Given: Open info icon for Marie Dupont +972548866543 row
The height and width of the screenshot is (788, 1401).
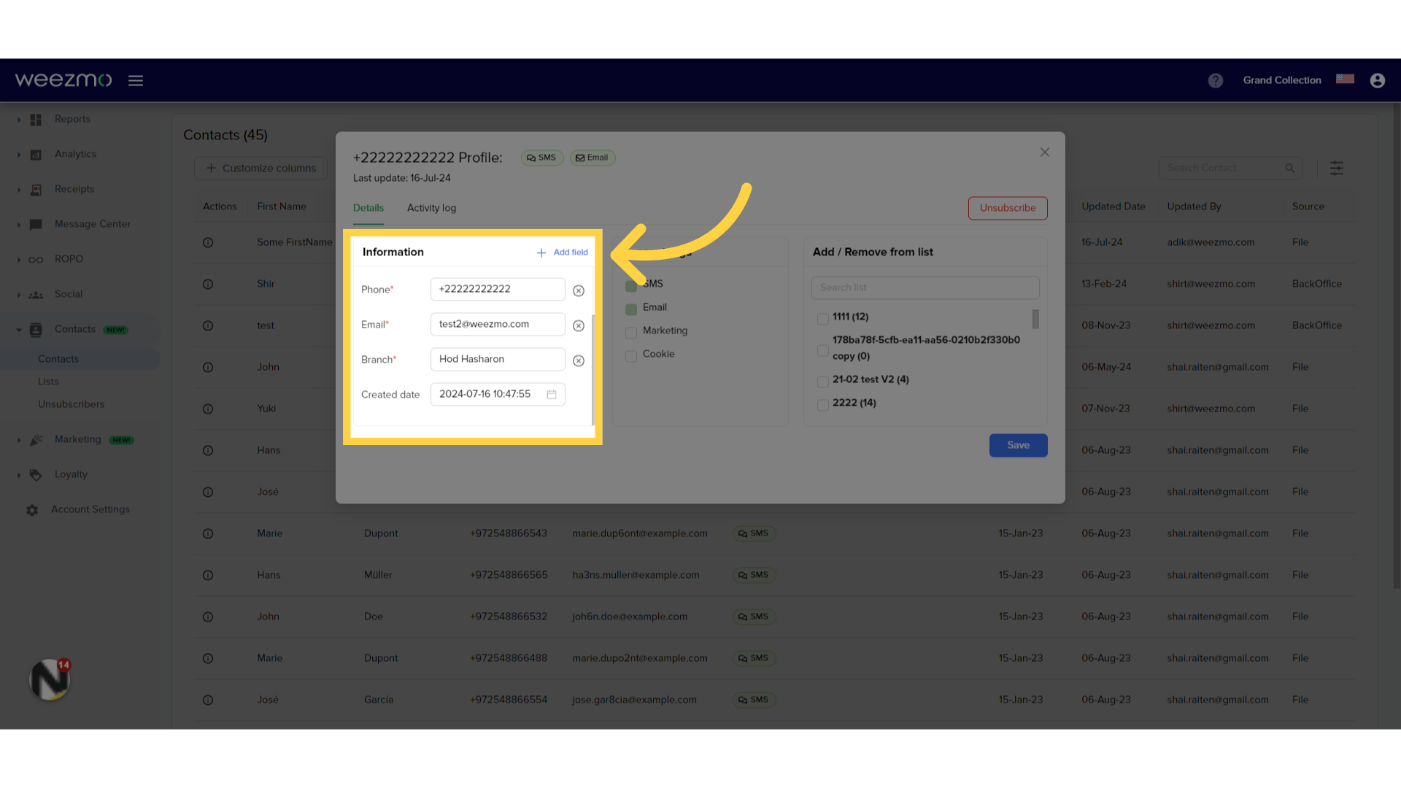Looking at the screenshot, I should (x=208, y=533).
